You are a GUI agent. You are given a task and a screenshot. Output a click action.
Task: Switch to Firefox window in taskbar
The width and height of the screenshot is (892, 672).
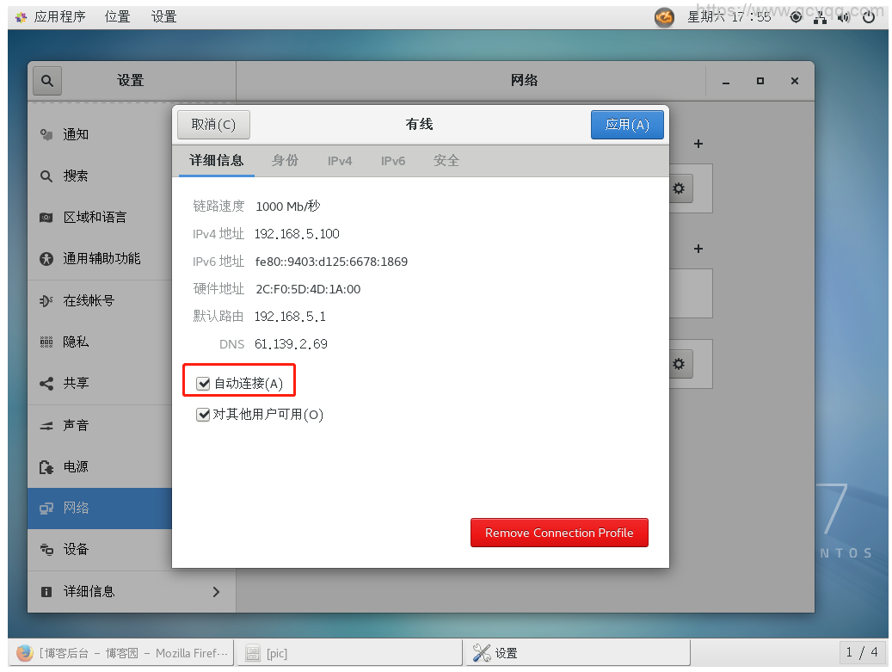pyautogui.click(x=122, y=653)
